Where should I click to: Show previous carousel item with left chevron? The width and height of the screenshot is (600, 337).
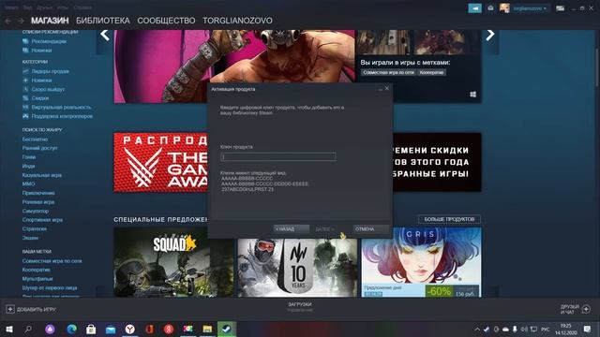pos(104,35)
